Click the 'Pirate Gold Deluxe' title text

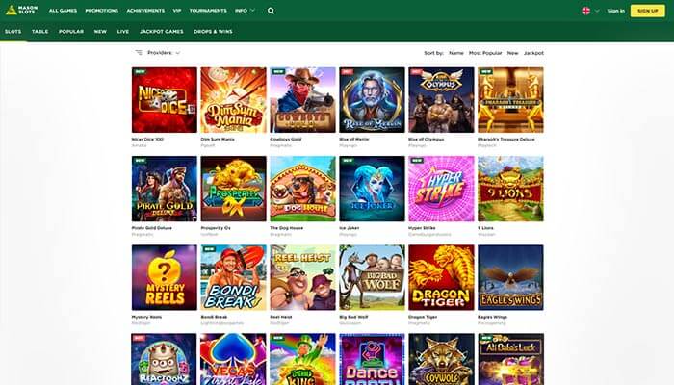(151, 228)
